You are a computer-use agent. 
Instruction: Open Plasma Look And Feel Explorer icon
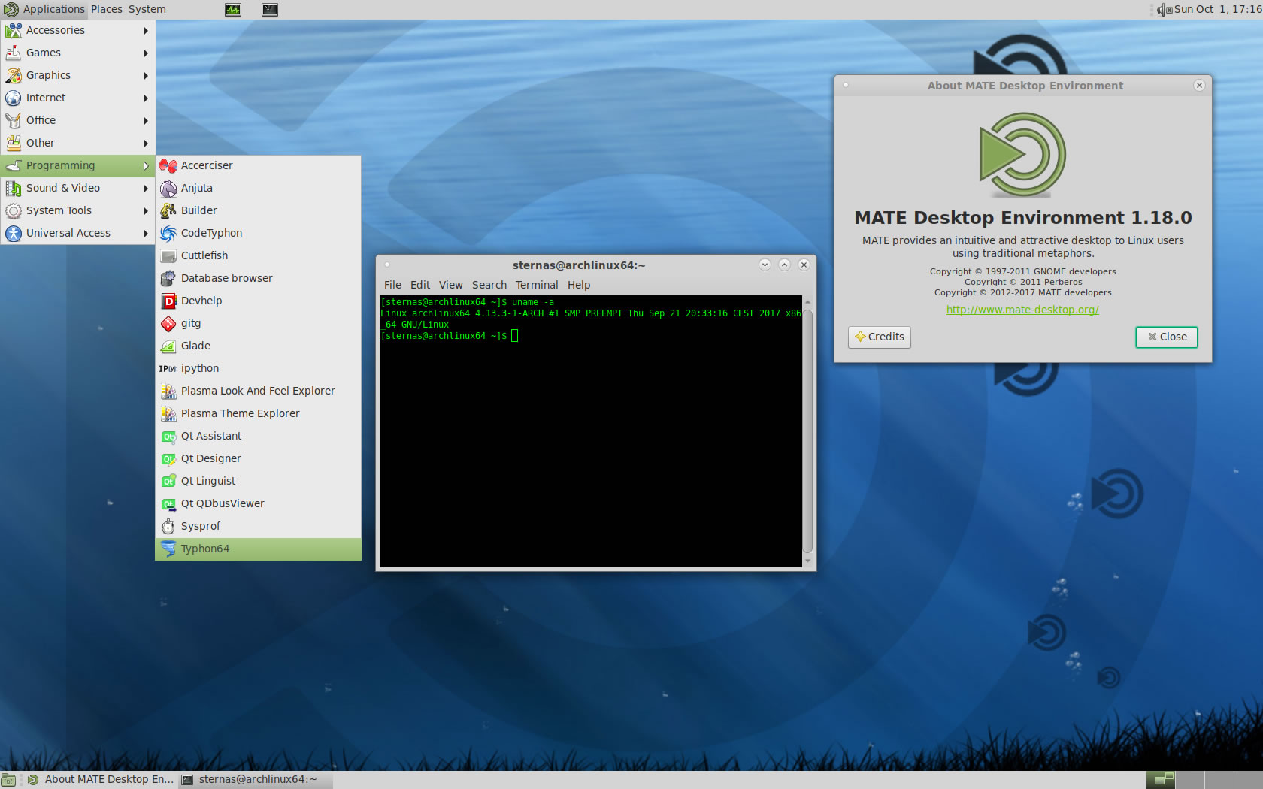tap(168, 391)
